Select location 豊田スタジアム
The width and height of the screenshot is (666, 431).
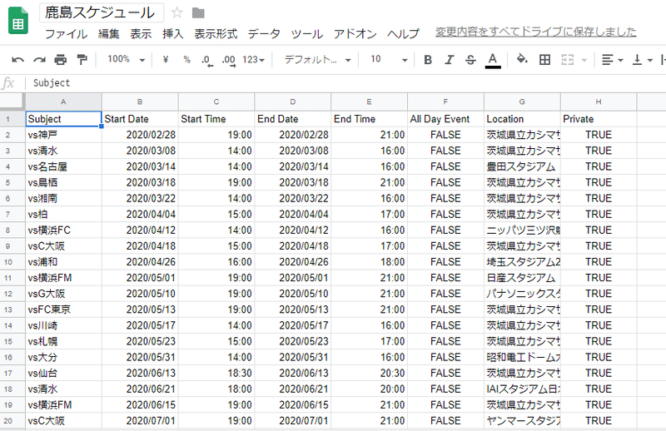click(x=522, y=166)
